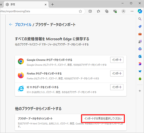Click the Chrome import description text
Screen dimensions: 144x133
tap(67, 65)
